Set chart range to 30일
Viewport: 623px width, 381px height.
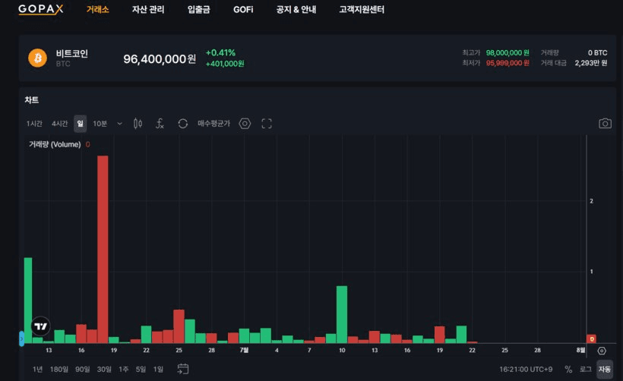[104, 369]
